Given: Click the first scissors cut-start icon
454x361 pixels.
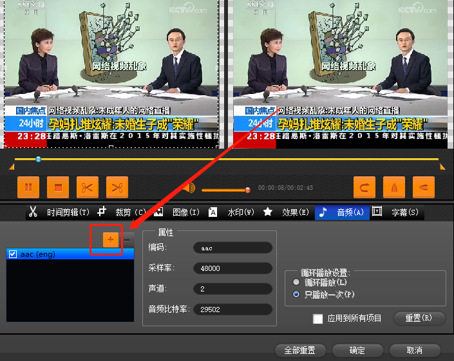Looking at the screenshot, I should pos(88,187).
